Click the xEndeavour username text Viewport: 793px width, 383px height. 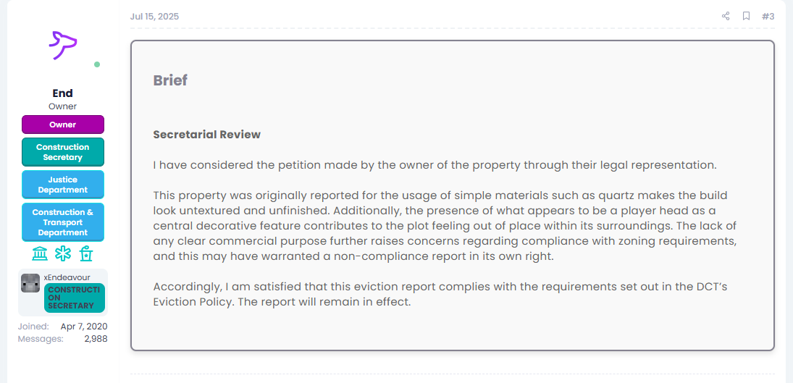[66, 277]
